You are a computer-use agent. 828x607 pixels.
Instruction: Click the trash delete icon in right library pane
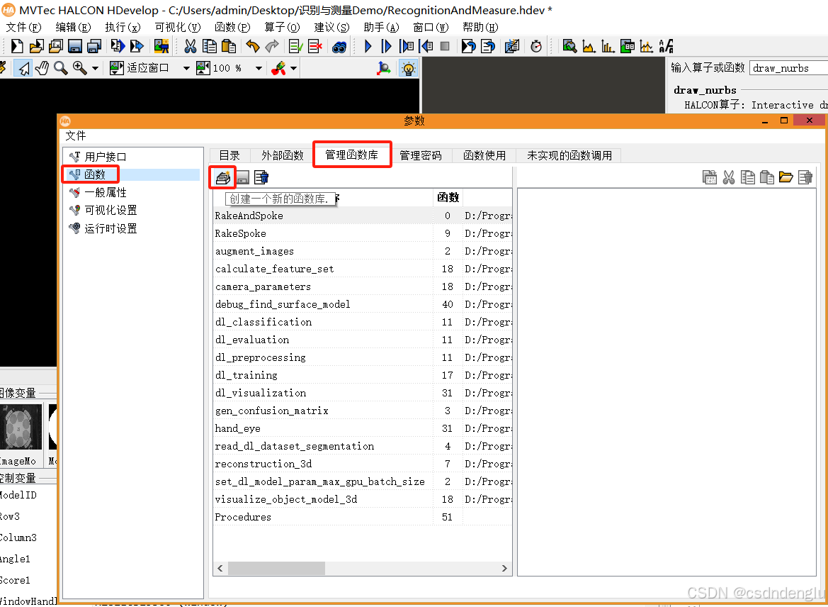pos(805,177)
